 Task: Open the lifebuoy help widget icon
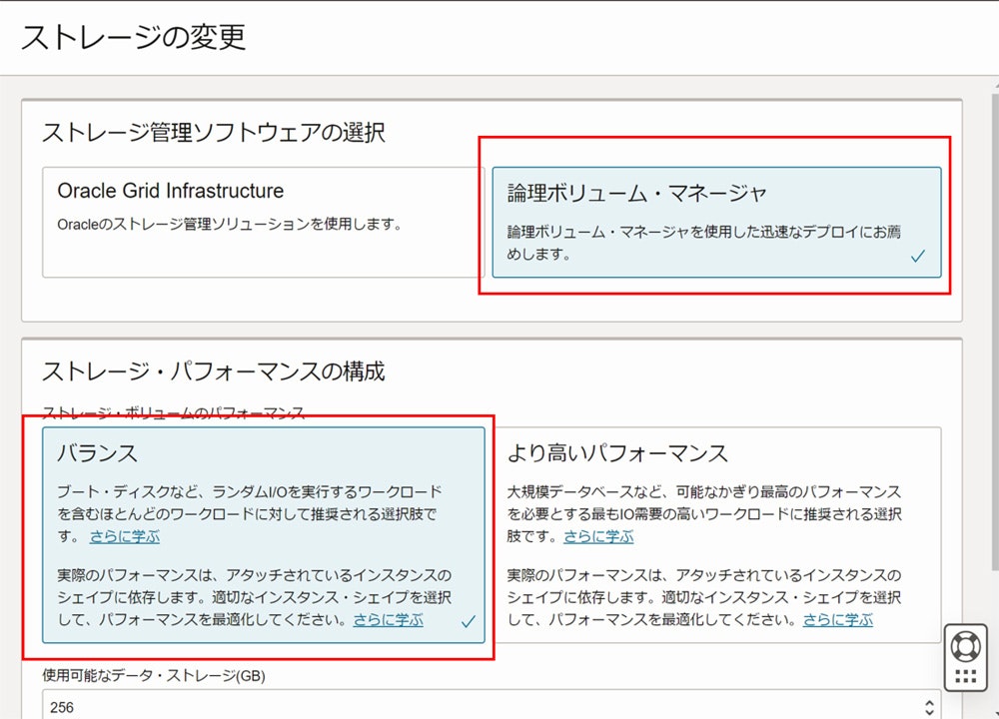(965, 646)
